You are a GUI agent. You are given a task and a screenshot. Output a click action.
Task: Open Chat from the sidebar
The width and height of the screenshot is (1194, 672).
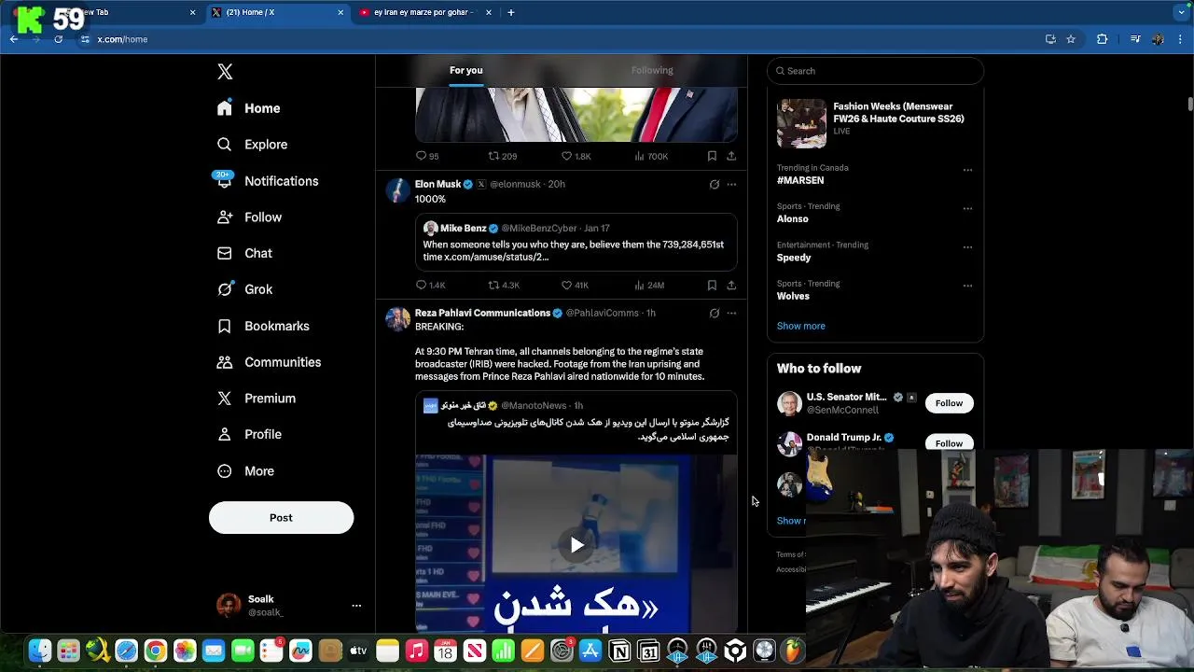[244, 254]
